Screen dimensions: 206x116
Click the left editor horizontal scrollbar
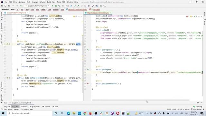pyautogui.click(x=35, y=100)
